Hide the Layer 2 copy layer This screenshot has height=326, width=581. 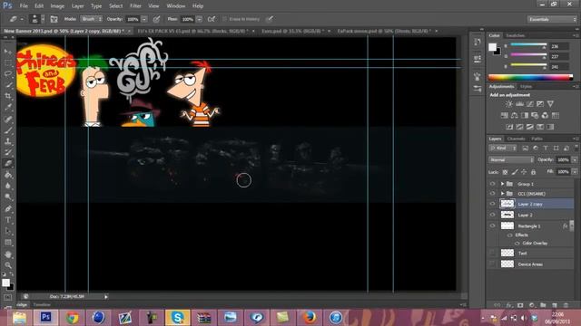click(492, 204)
